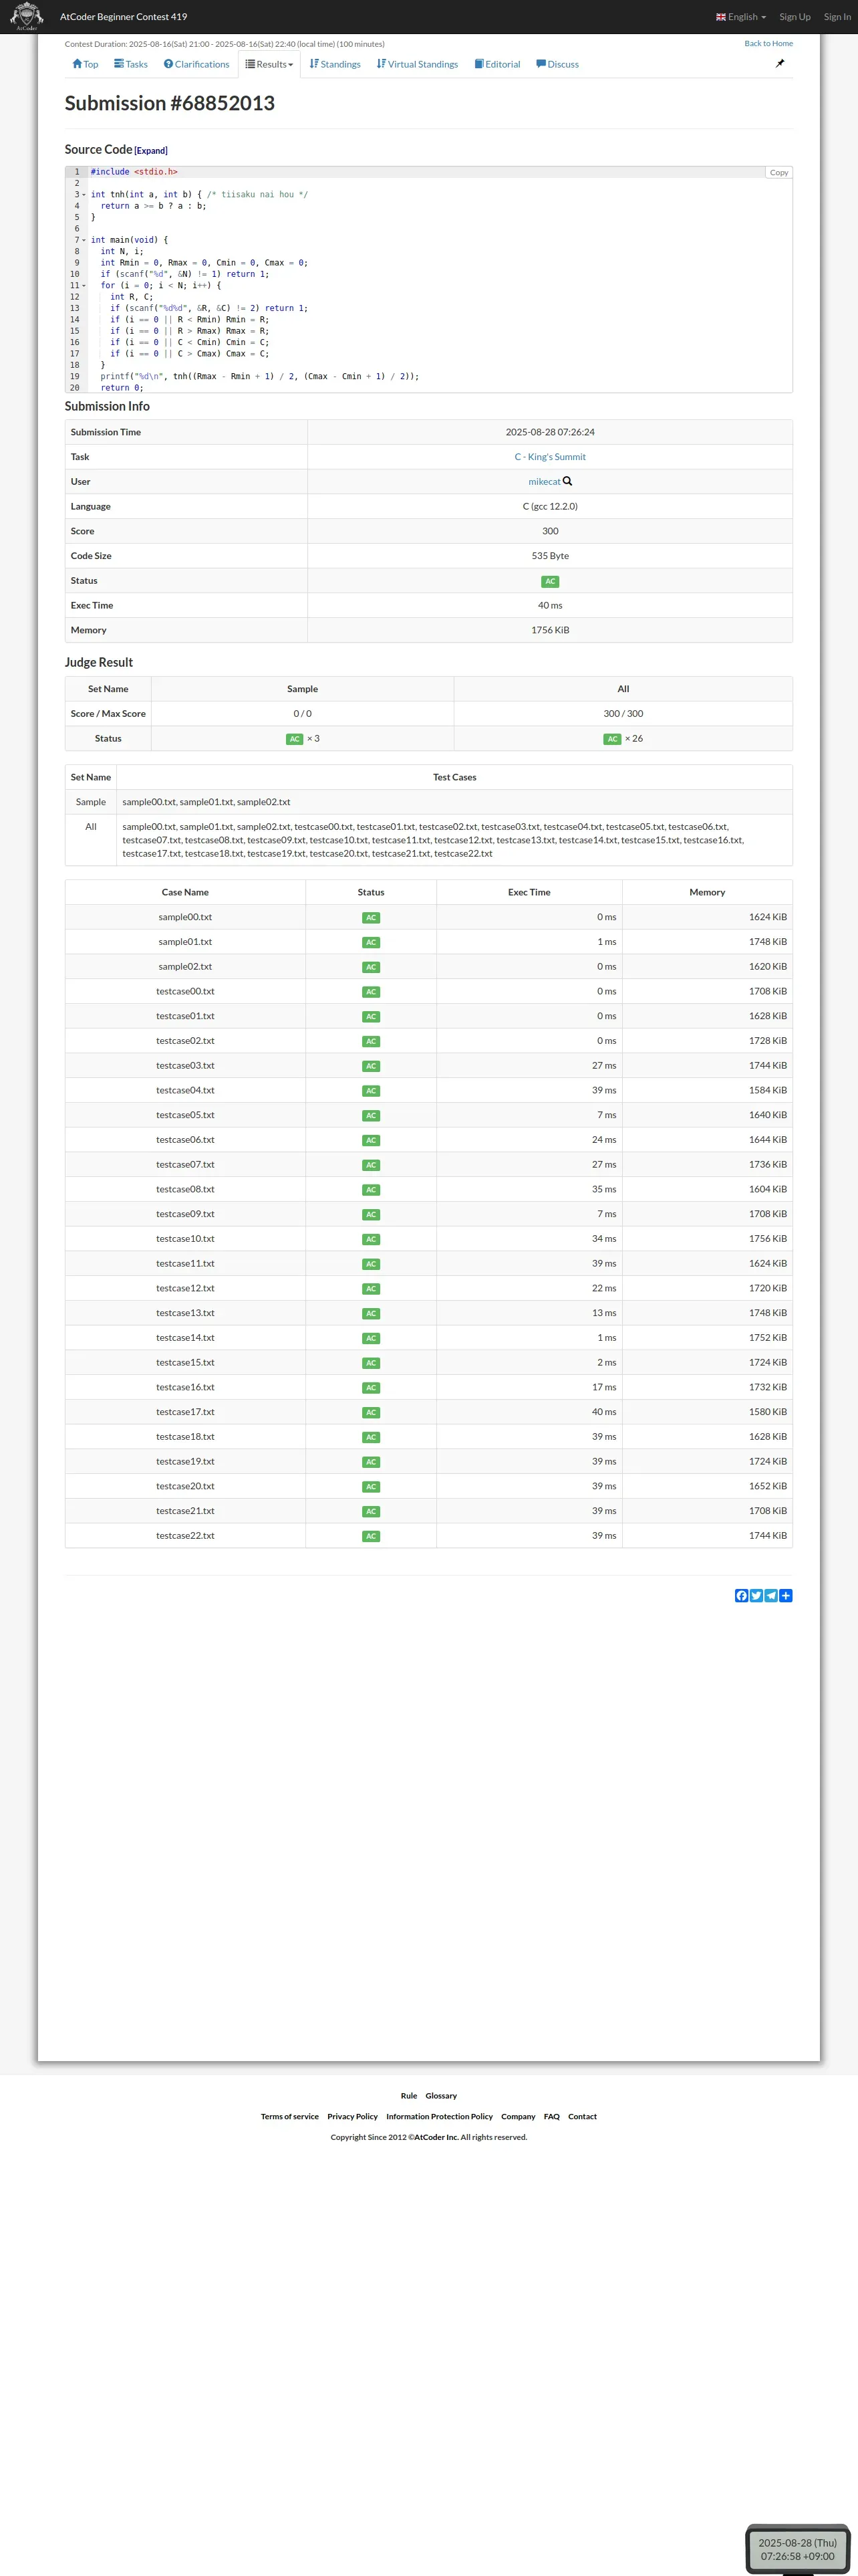Open the Company footer link
Screen dimensions: 858x2576
519,2116
